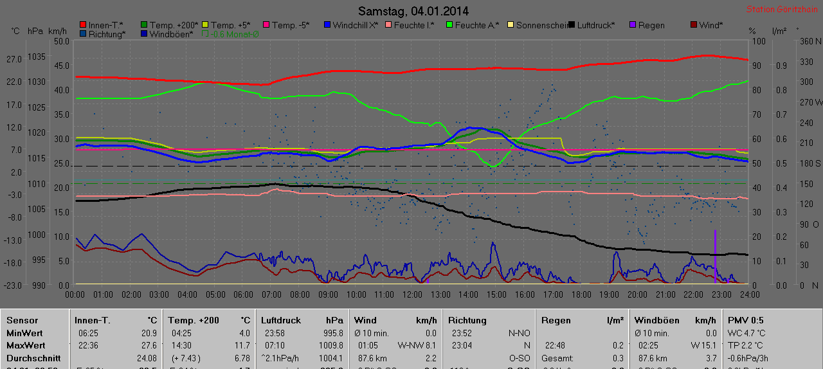This screenshot has width=823, height=369.
Task: Click the Temp. +200 average value 6.78
Action: (242, 358)
